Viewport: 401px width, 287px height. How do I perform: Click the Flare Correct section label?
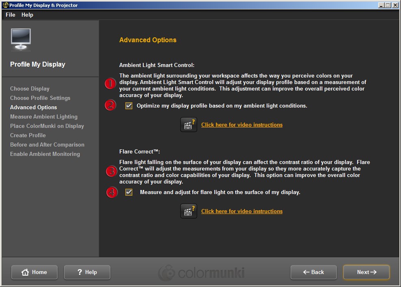click(140, 152)
